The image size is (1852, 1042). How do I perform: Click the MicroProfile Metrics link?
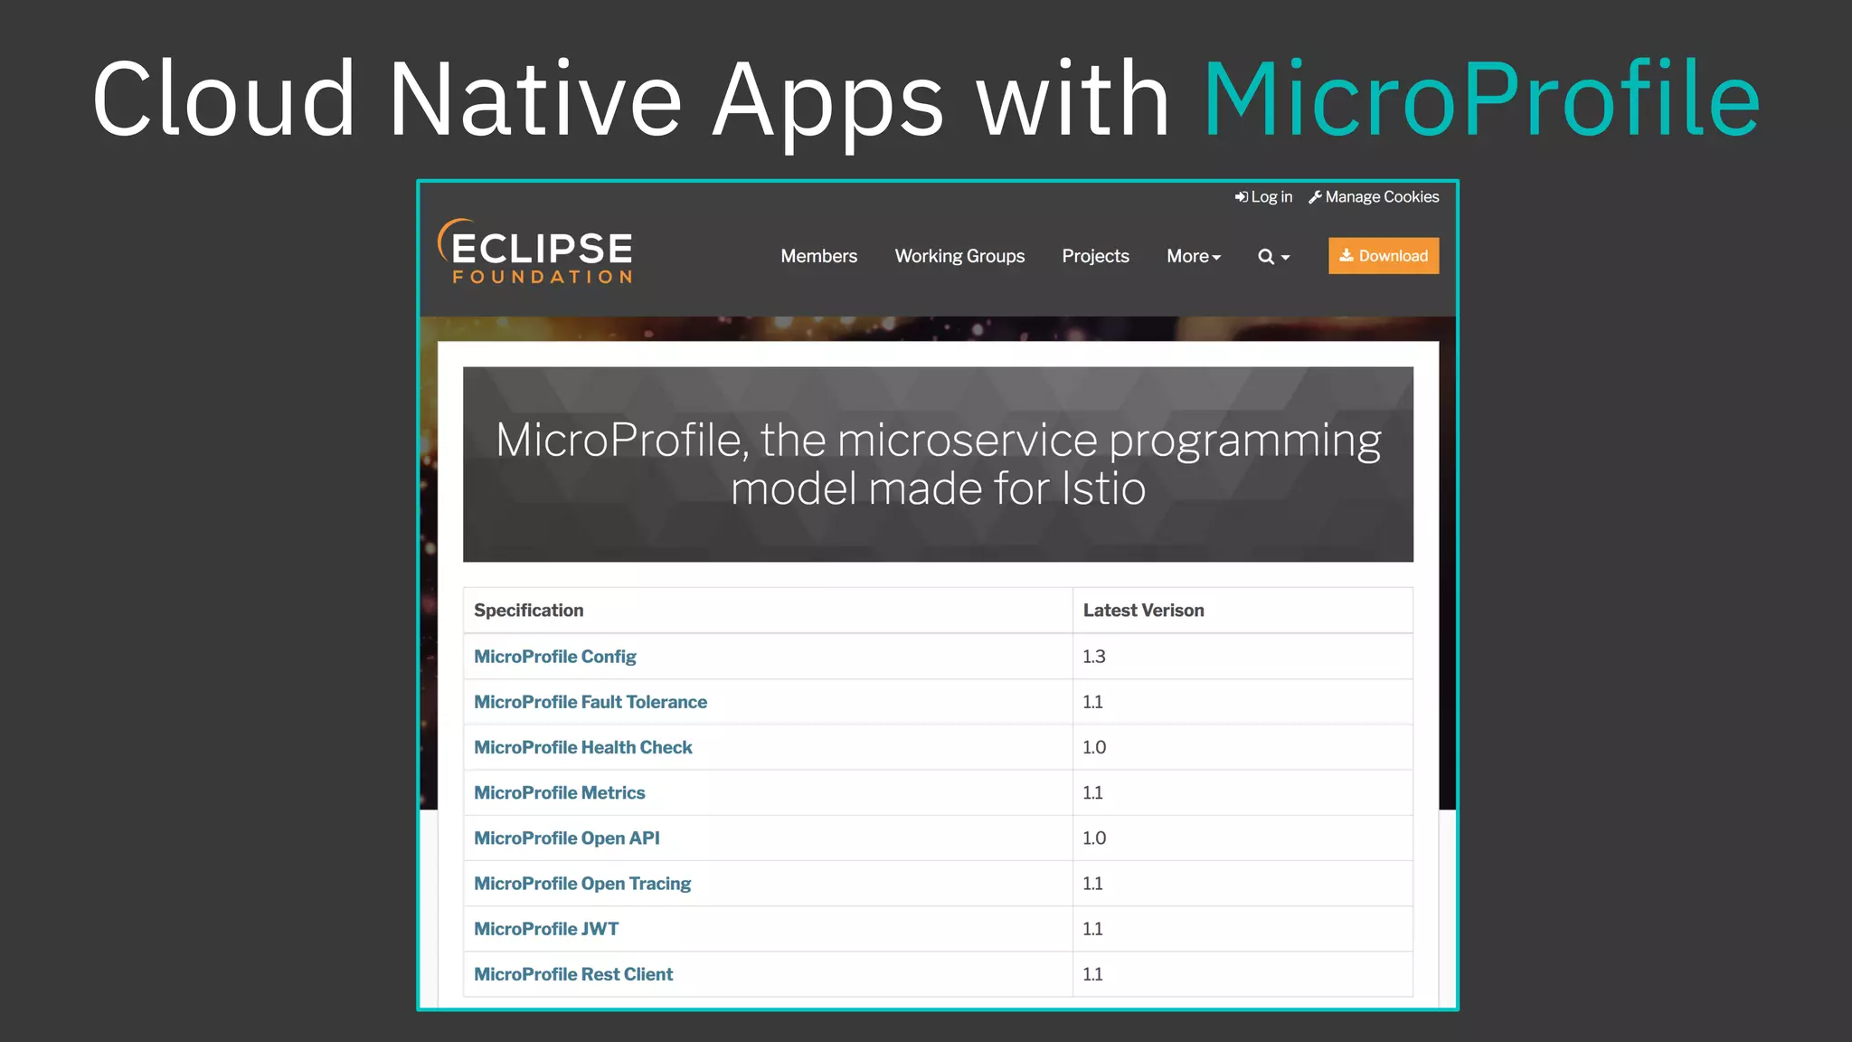[x=559, y=792]
